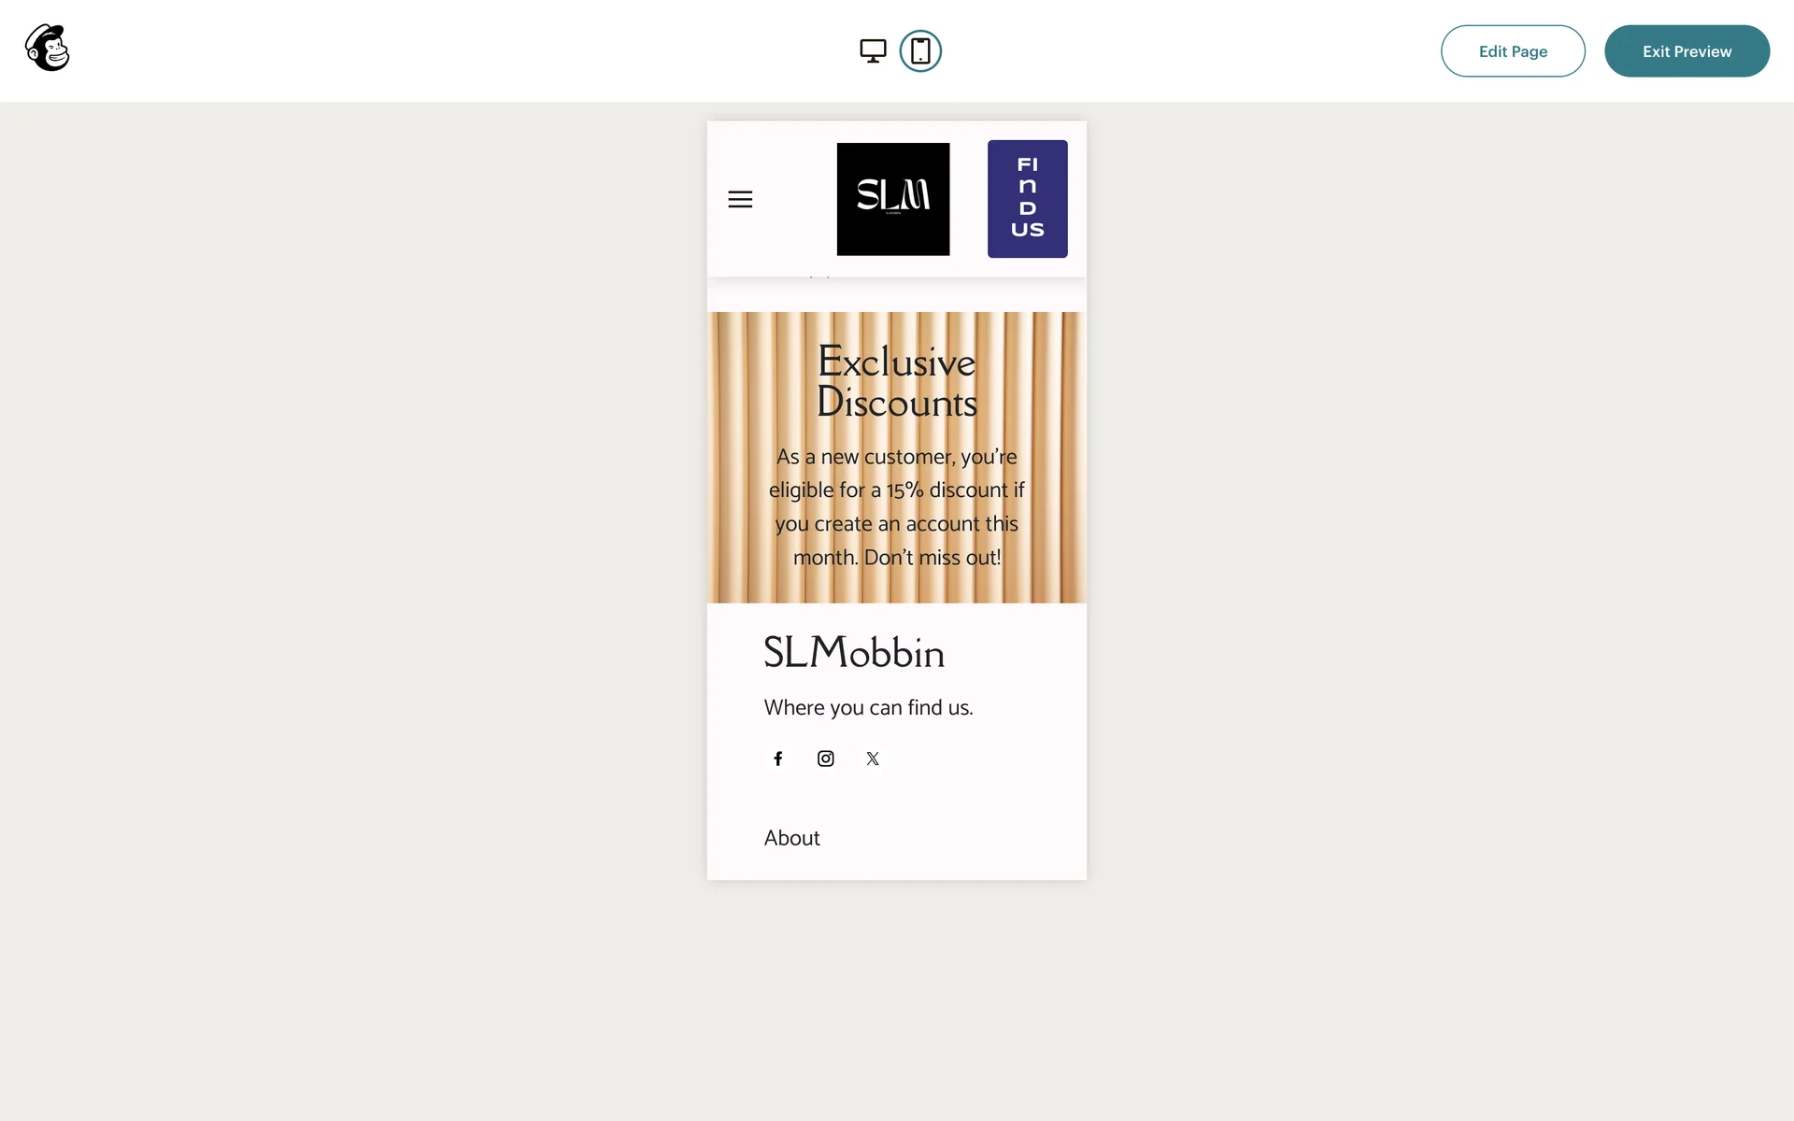Image resolution: width=1794 pixels, height=1121 pixels.
Task: Switch to desktop preview mode
Action: tap(873, 51)
